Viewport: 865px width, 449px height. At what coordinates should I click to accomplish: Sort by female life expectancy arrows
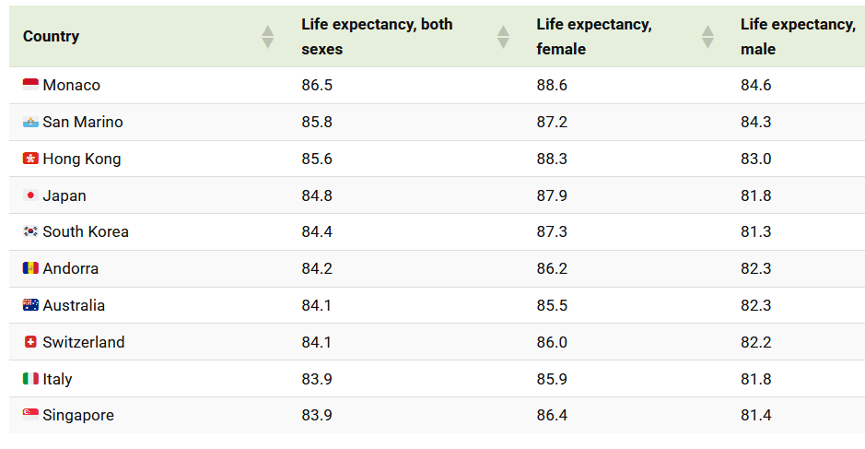(707, 37)
